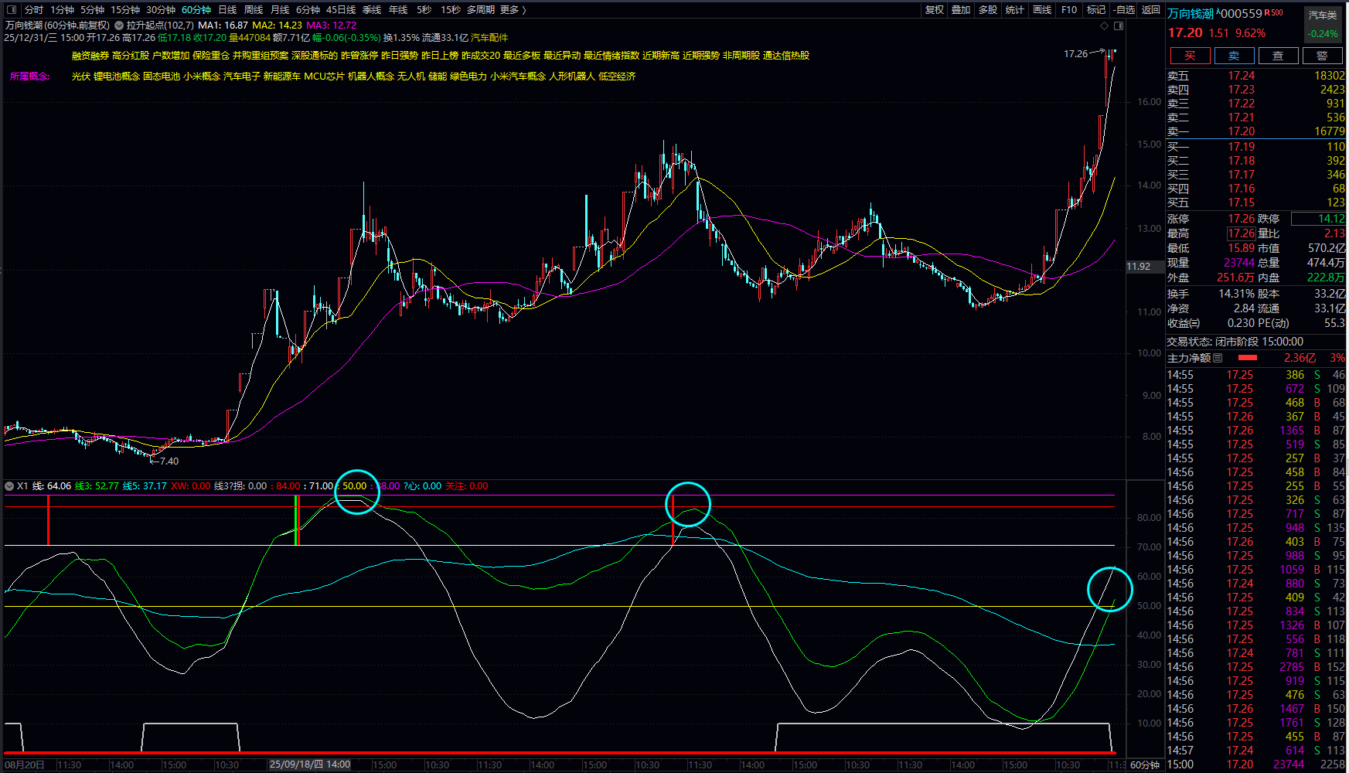
Task: Expand the 拉升起点 main indicator dropdown arrow
Action: (119, 26)
